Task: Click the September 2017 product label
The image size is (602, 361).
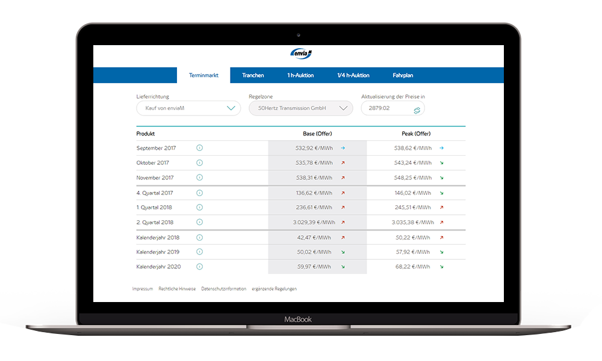Action: 157,148
